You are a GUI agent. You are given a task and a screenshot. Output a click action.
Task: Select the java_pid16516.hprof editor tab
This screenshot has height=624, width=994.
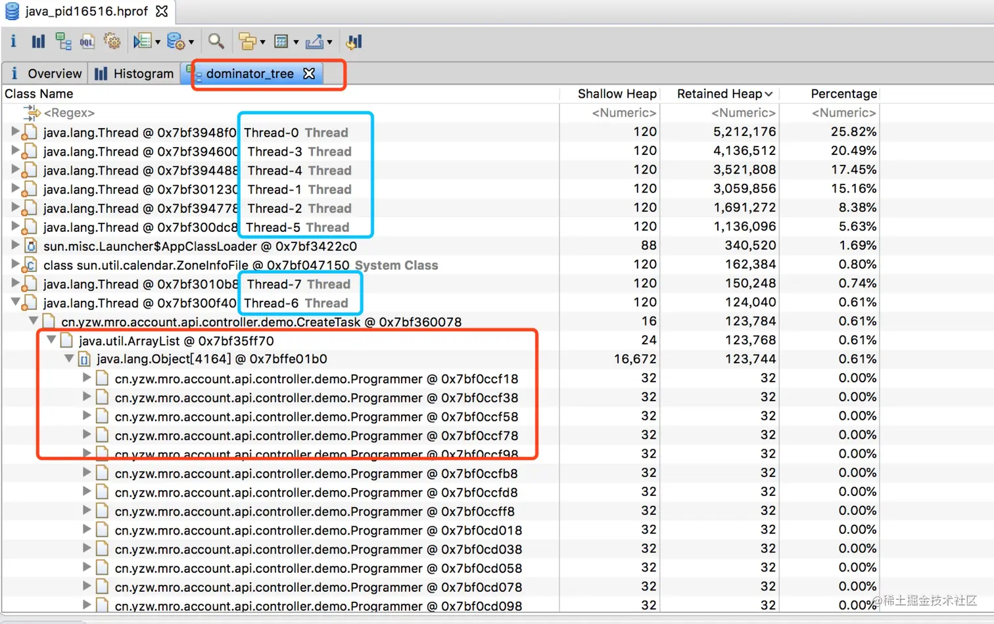86,11
